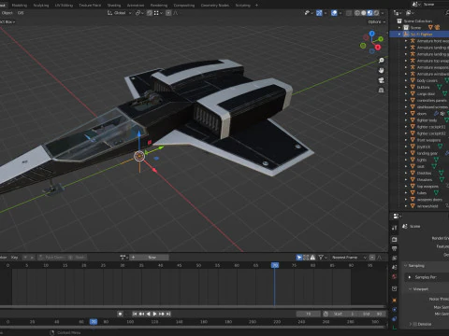Collapse the Sci Fi Fighter collection
The width and height of the screenshot is (449, 336).
coord(399,35)
